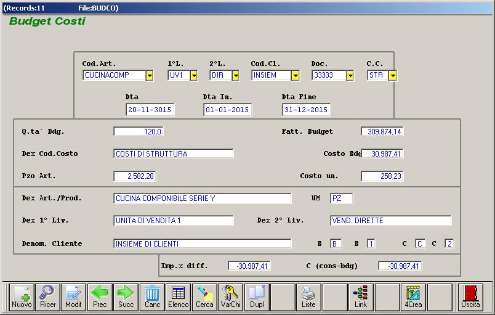The image size is (495, 315).
Task: Go to next record with Succ arrow
Action: click(126, 297)
